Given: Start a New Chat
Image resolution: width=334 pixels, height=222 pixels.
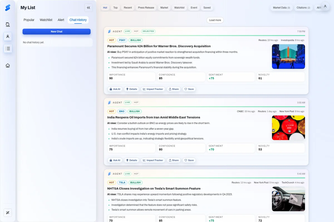Looking at the screenshot, I should pos(56,32).
